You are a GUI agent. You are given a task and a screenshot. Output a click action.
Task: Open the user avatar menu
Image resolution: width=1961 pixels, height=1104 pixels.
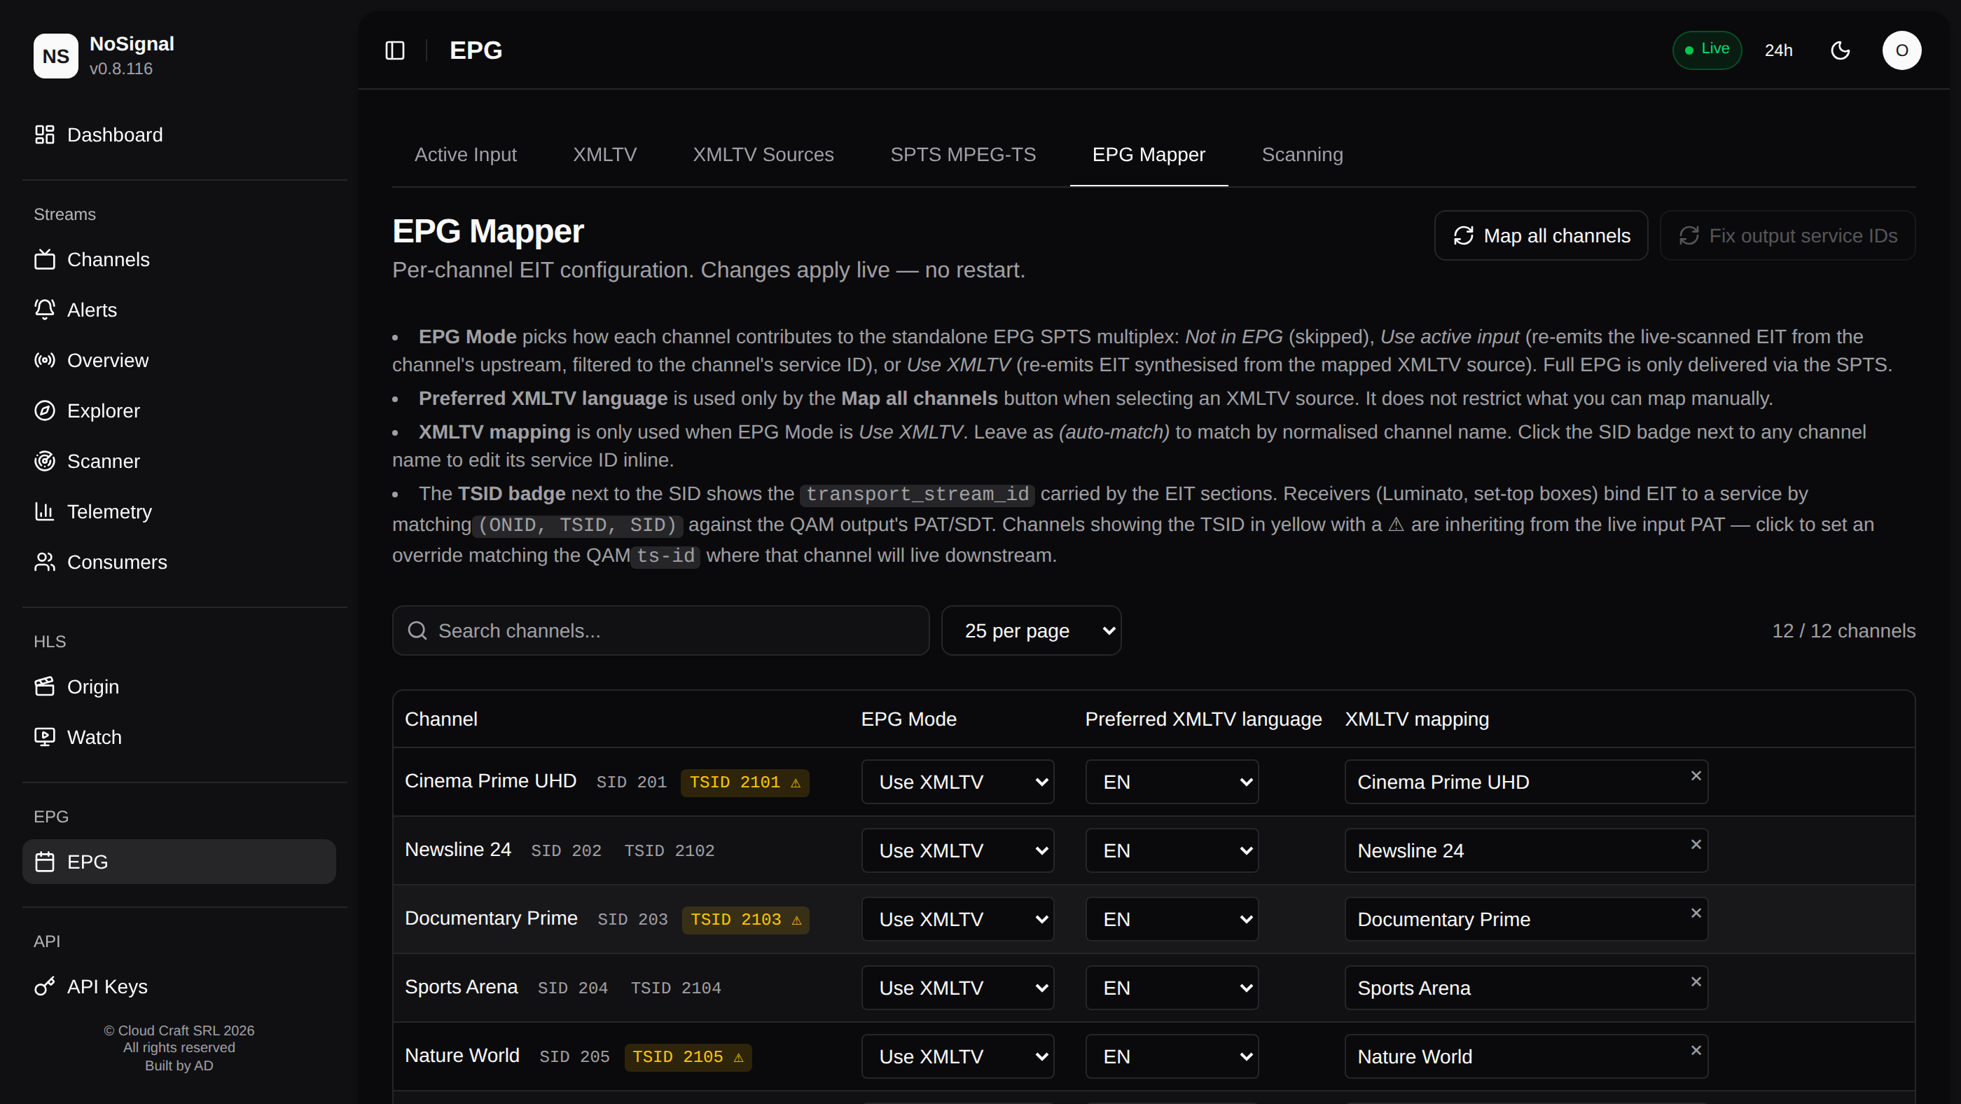[x=1901, y=50]
